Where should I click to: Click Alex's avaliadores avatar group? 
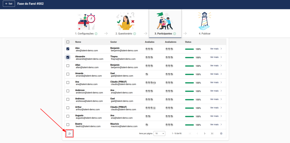coord(169,49)
